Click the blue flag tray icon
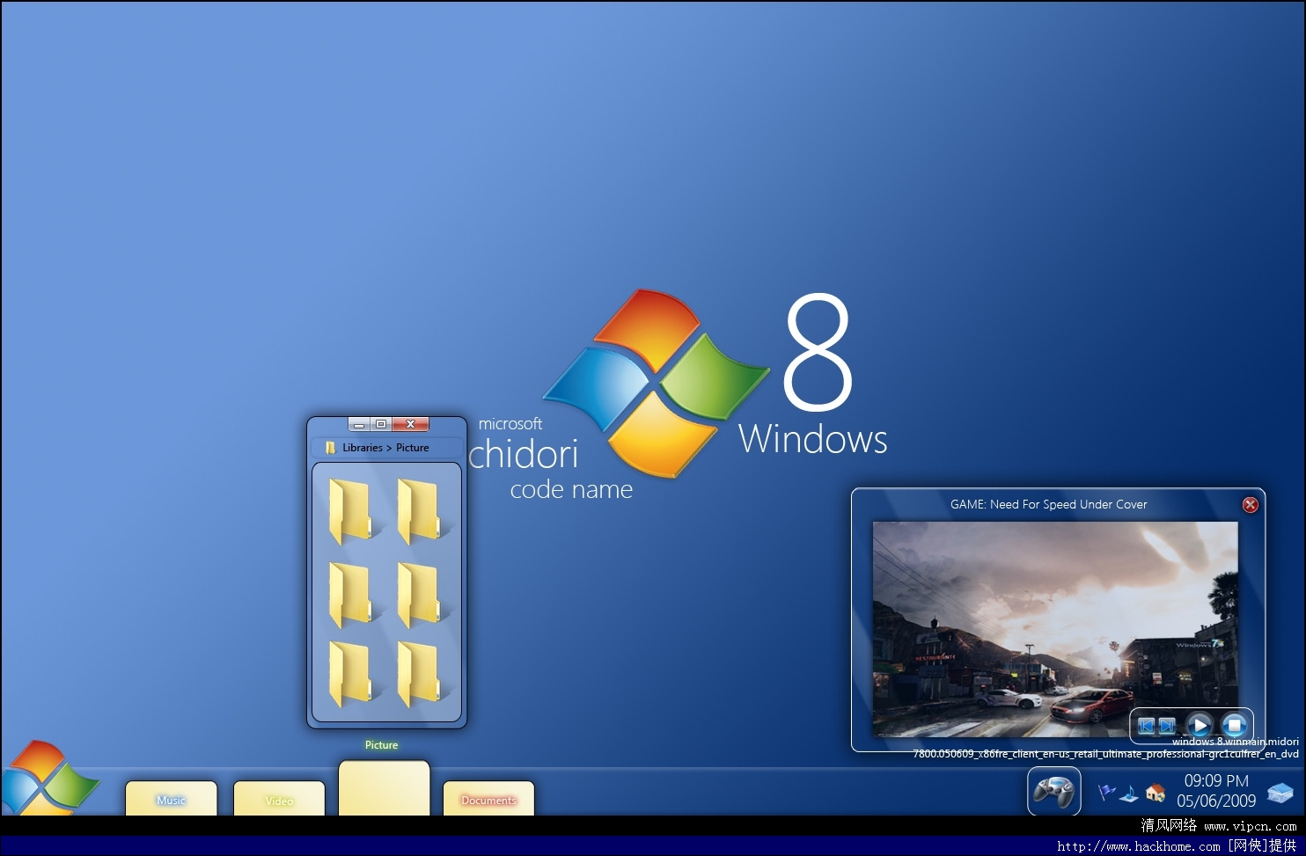This screenshot has height=856, width=1306. [1107, 793]
